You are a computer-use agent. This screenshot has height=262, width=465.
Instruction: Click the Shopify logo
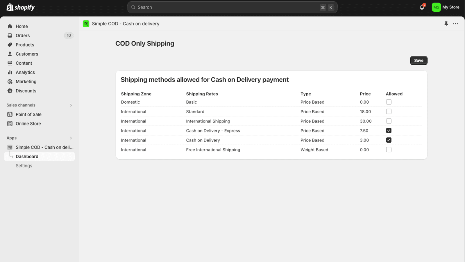21,7
